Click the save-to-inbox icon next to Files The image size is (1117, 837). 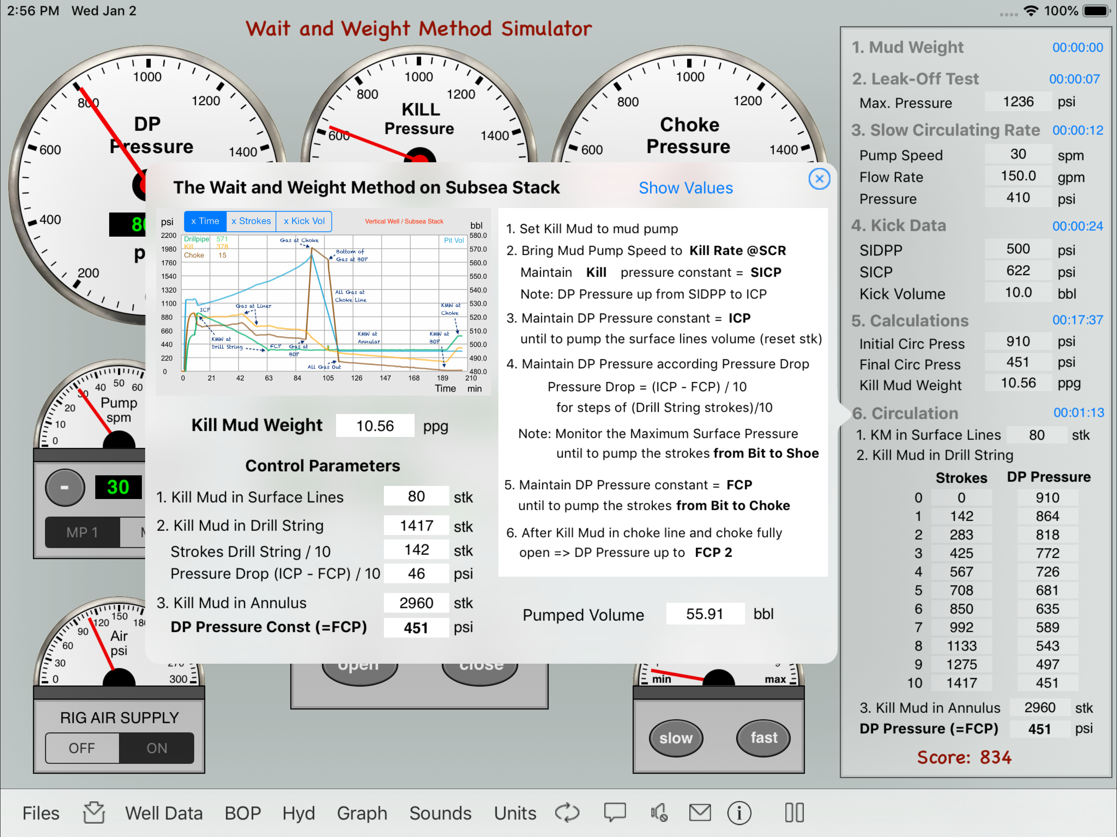coord(94,812)
